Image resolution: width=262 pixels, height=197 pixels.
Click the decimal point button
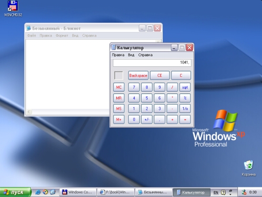tap(160, 119)
